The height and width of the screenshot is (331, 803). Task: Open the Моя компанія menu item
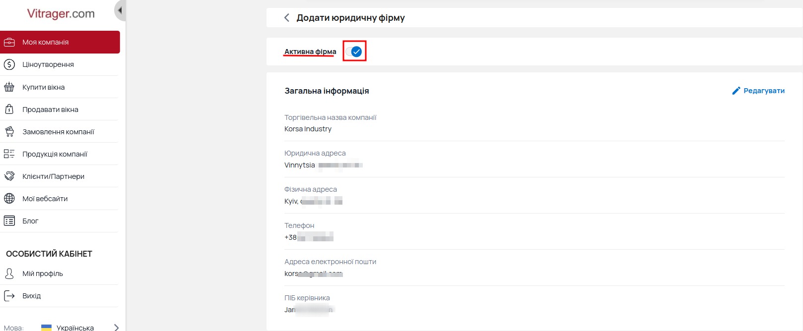pos(60,42)
